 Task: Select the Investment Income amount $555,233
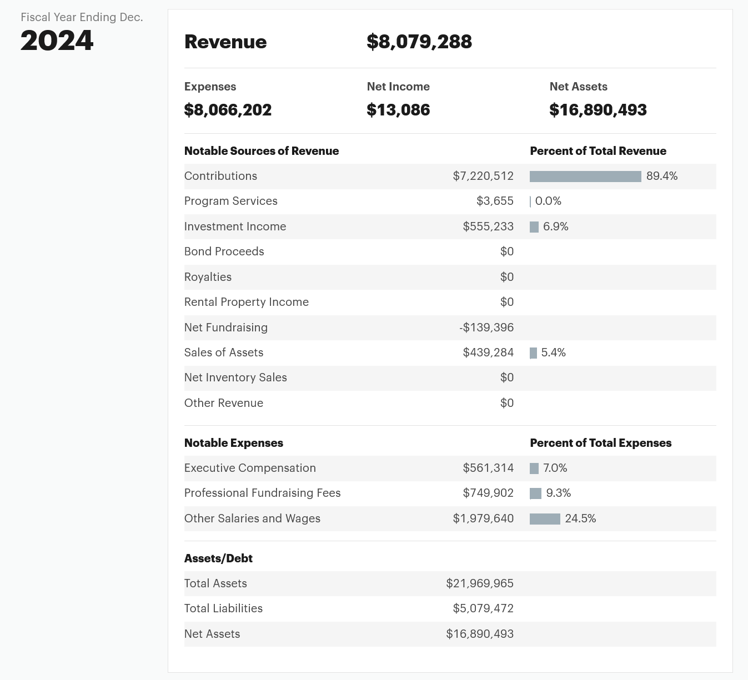pyautogui.click(x=488, y=226)
